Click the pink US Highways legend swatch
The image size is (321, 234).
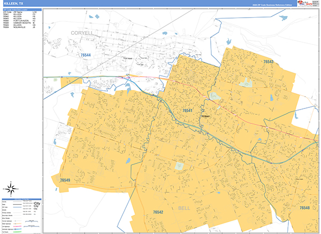[18, 227]
